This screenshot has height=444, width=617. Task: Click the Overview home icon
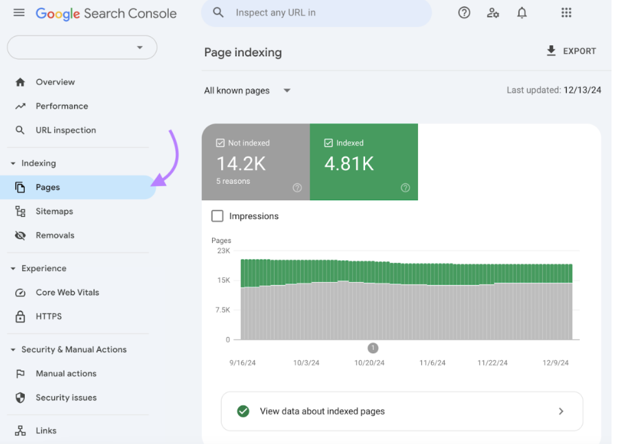(x=20, y=82)
